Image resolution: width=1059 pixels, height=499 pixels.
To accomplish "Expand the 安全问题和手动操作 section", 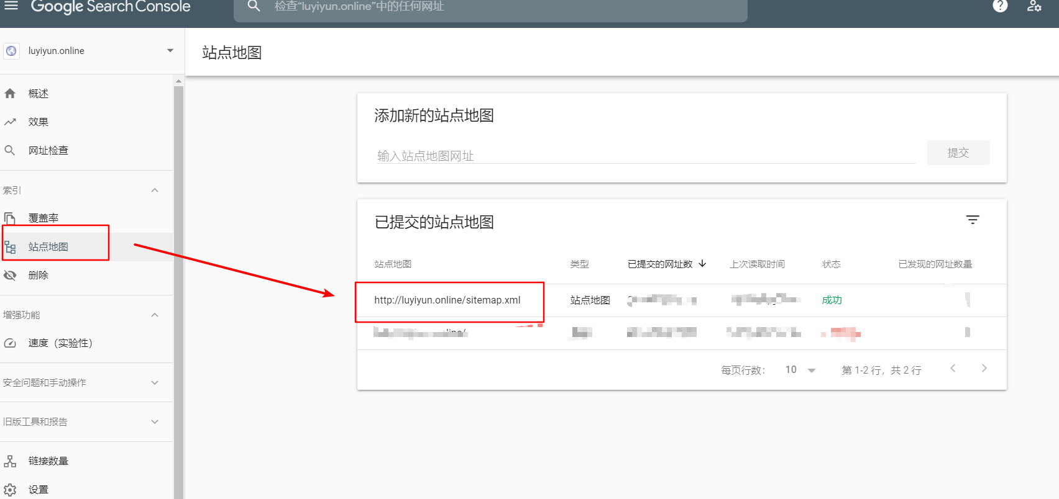I will [155, 383].
